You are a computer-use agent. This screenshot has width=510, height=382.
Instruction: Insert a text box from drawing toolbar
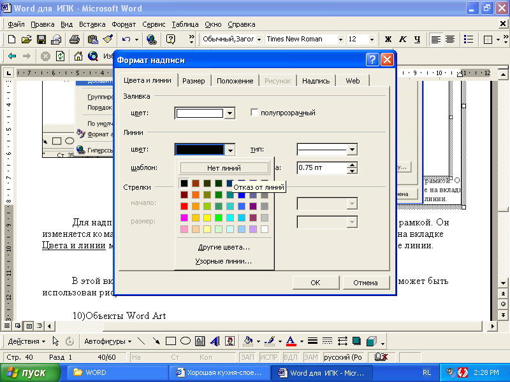200,341
